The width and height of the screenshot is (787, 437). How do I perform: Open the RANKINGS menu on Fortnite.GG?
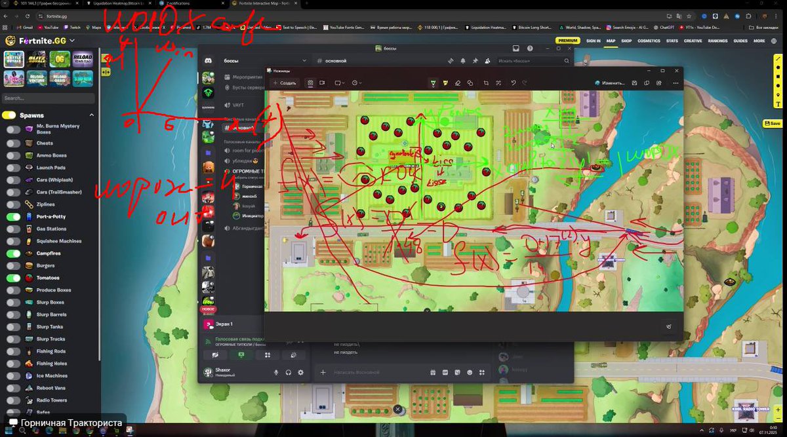pyautogui.click(x=717, y=41)
